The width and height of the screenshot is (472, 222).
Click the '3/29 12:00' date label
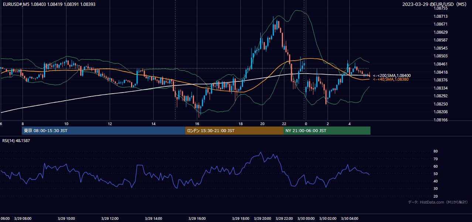coord(110,219)
